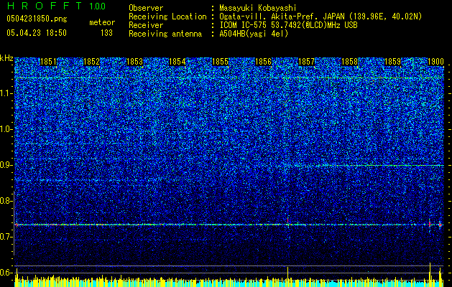Click the meteor label
This screenshot has width=452, height=287.
click(x=102, y=22)
